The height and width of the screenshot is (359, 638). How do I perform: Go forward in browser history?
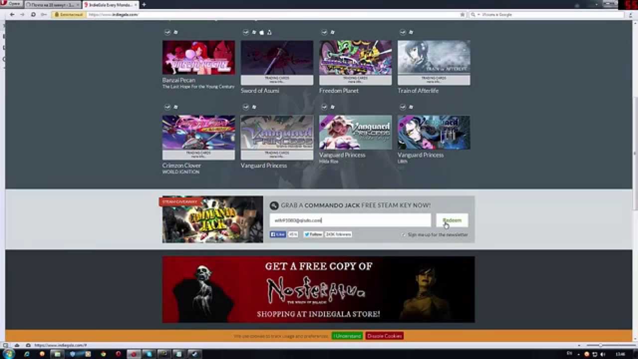pyautogui.click(x=22, y=14)
